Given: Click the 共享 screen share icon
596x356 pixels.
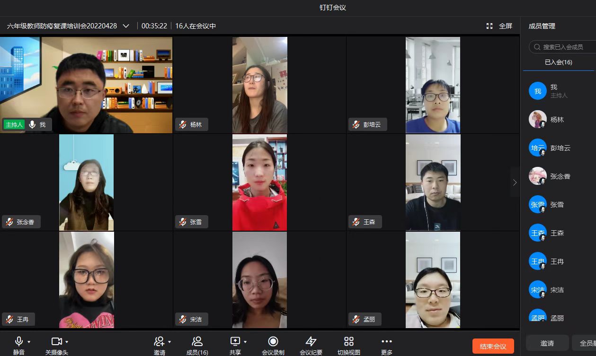Looking at the screenshot, I should tap(235, 341).
